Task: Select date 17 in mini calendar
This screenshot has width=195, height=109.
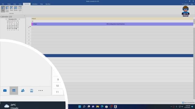Action: (x=18, y=25)
